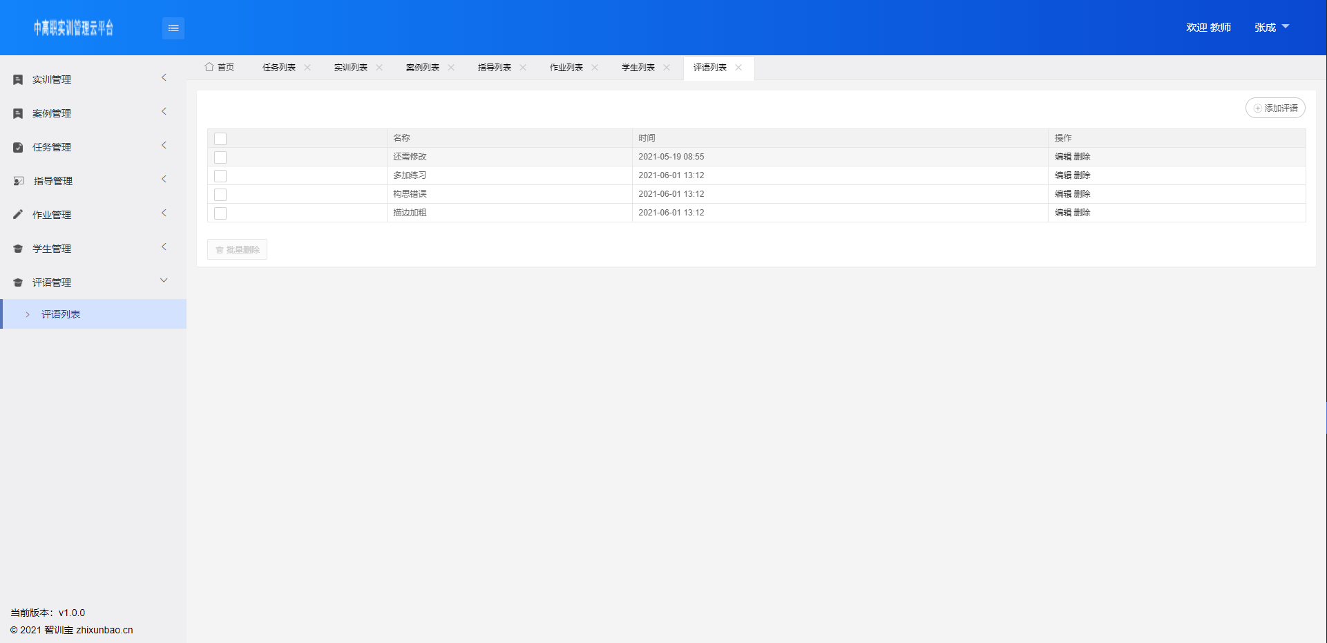Collapse the 评语管理 menu chevron
The height and width of the screenshot is (643, 1327).
point(164,280)
